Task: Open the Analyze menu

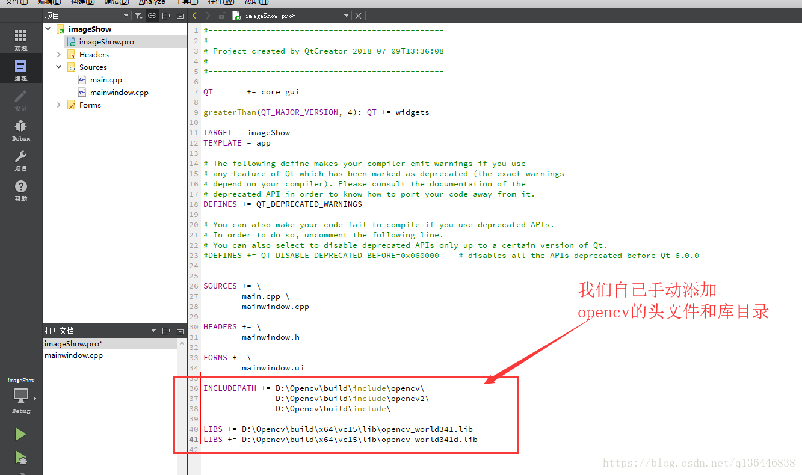Action: pos(152,2)
